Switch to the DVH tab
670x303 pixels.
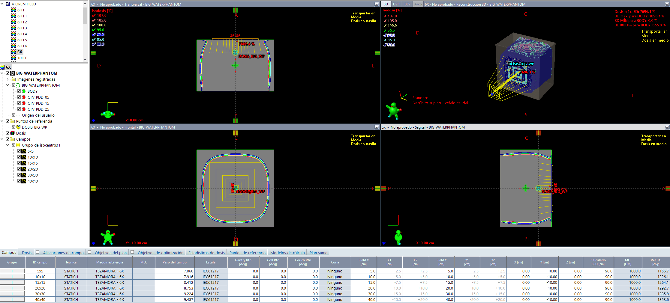397,4
